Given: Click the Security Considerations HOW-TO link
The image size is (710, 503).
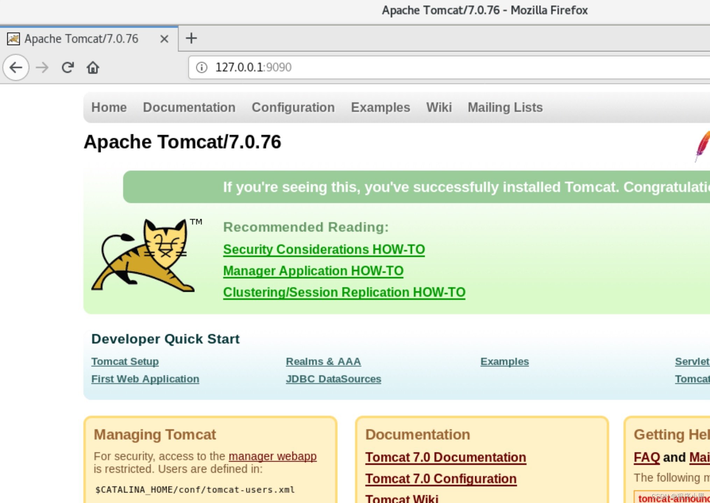Looking at the screenshot, I should (x=324, y=249).
